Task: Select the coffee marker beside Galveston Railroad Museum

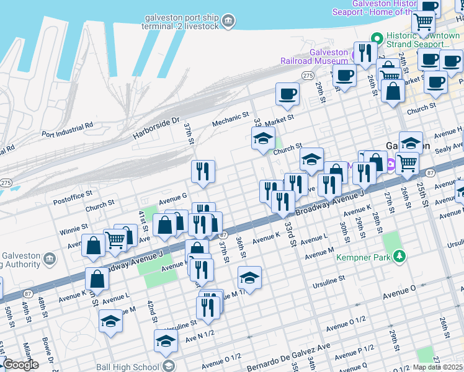Action: point(344,76)
